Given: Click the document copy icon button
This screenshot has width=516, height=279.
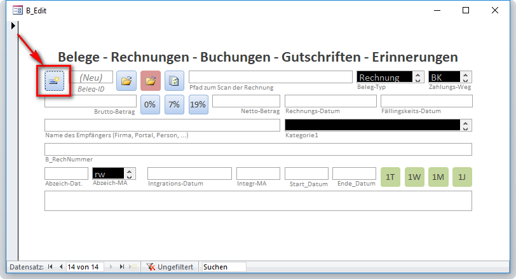Looking at the screenshot, I should coord(174,81).
